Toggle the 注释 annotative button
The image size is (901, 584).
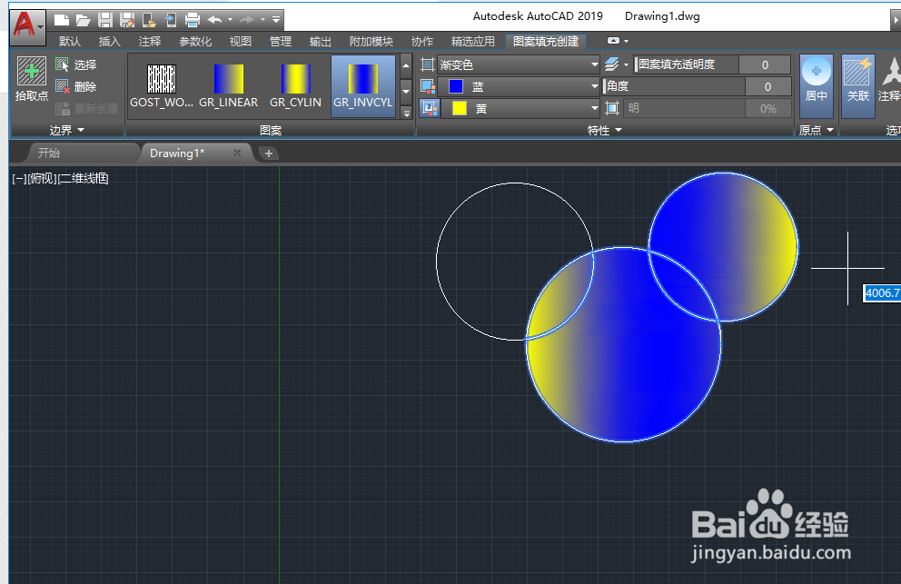coord(891,79)
